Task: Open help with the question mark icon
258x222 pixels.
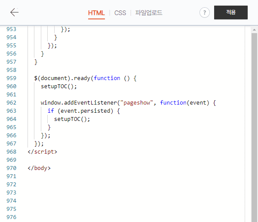Action: pyautogui.click(x=205, y=12)
